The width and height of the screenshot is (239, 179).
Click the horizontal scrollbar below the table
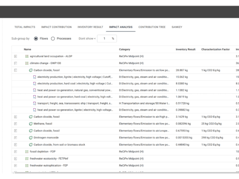(127, 173)
